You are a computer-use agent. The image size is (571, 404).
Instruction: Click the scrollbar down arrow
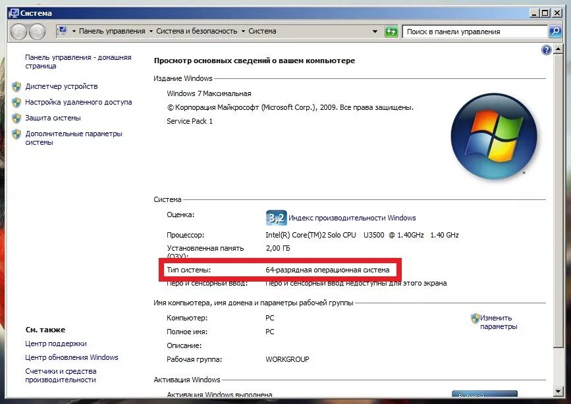(x=558, y=391)
